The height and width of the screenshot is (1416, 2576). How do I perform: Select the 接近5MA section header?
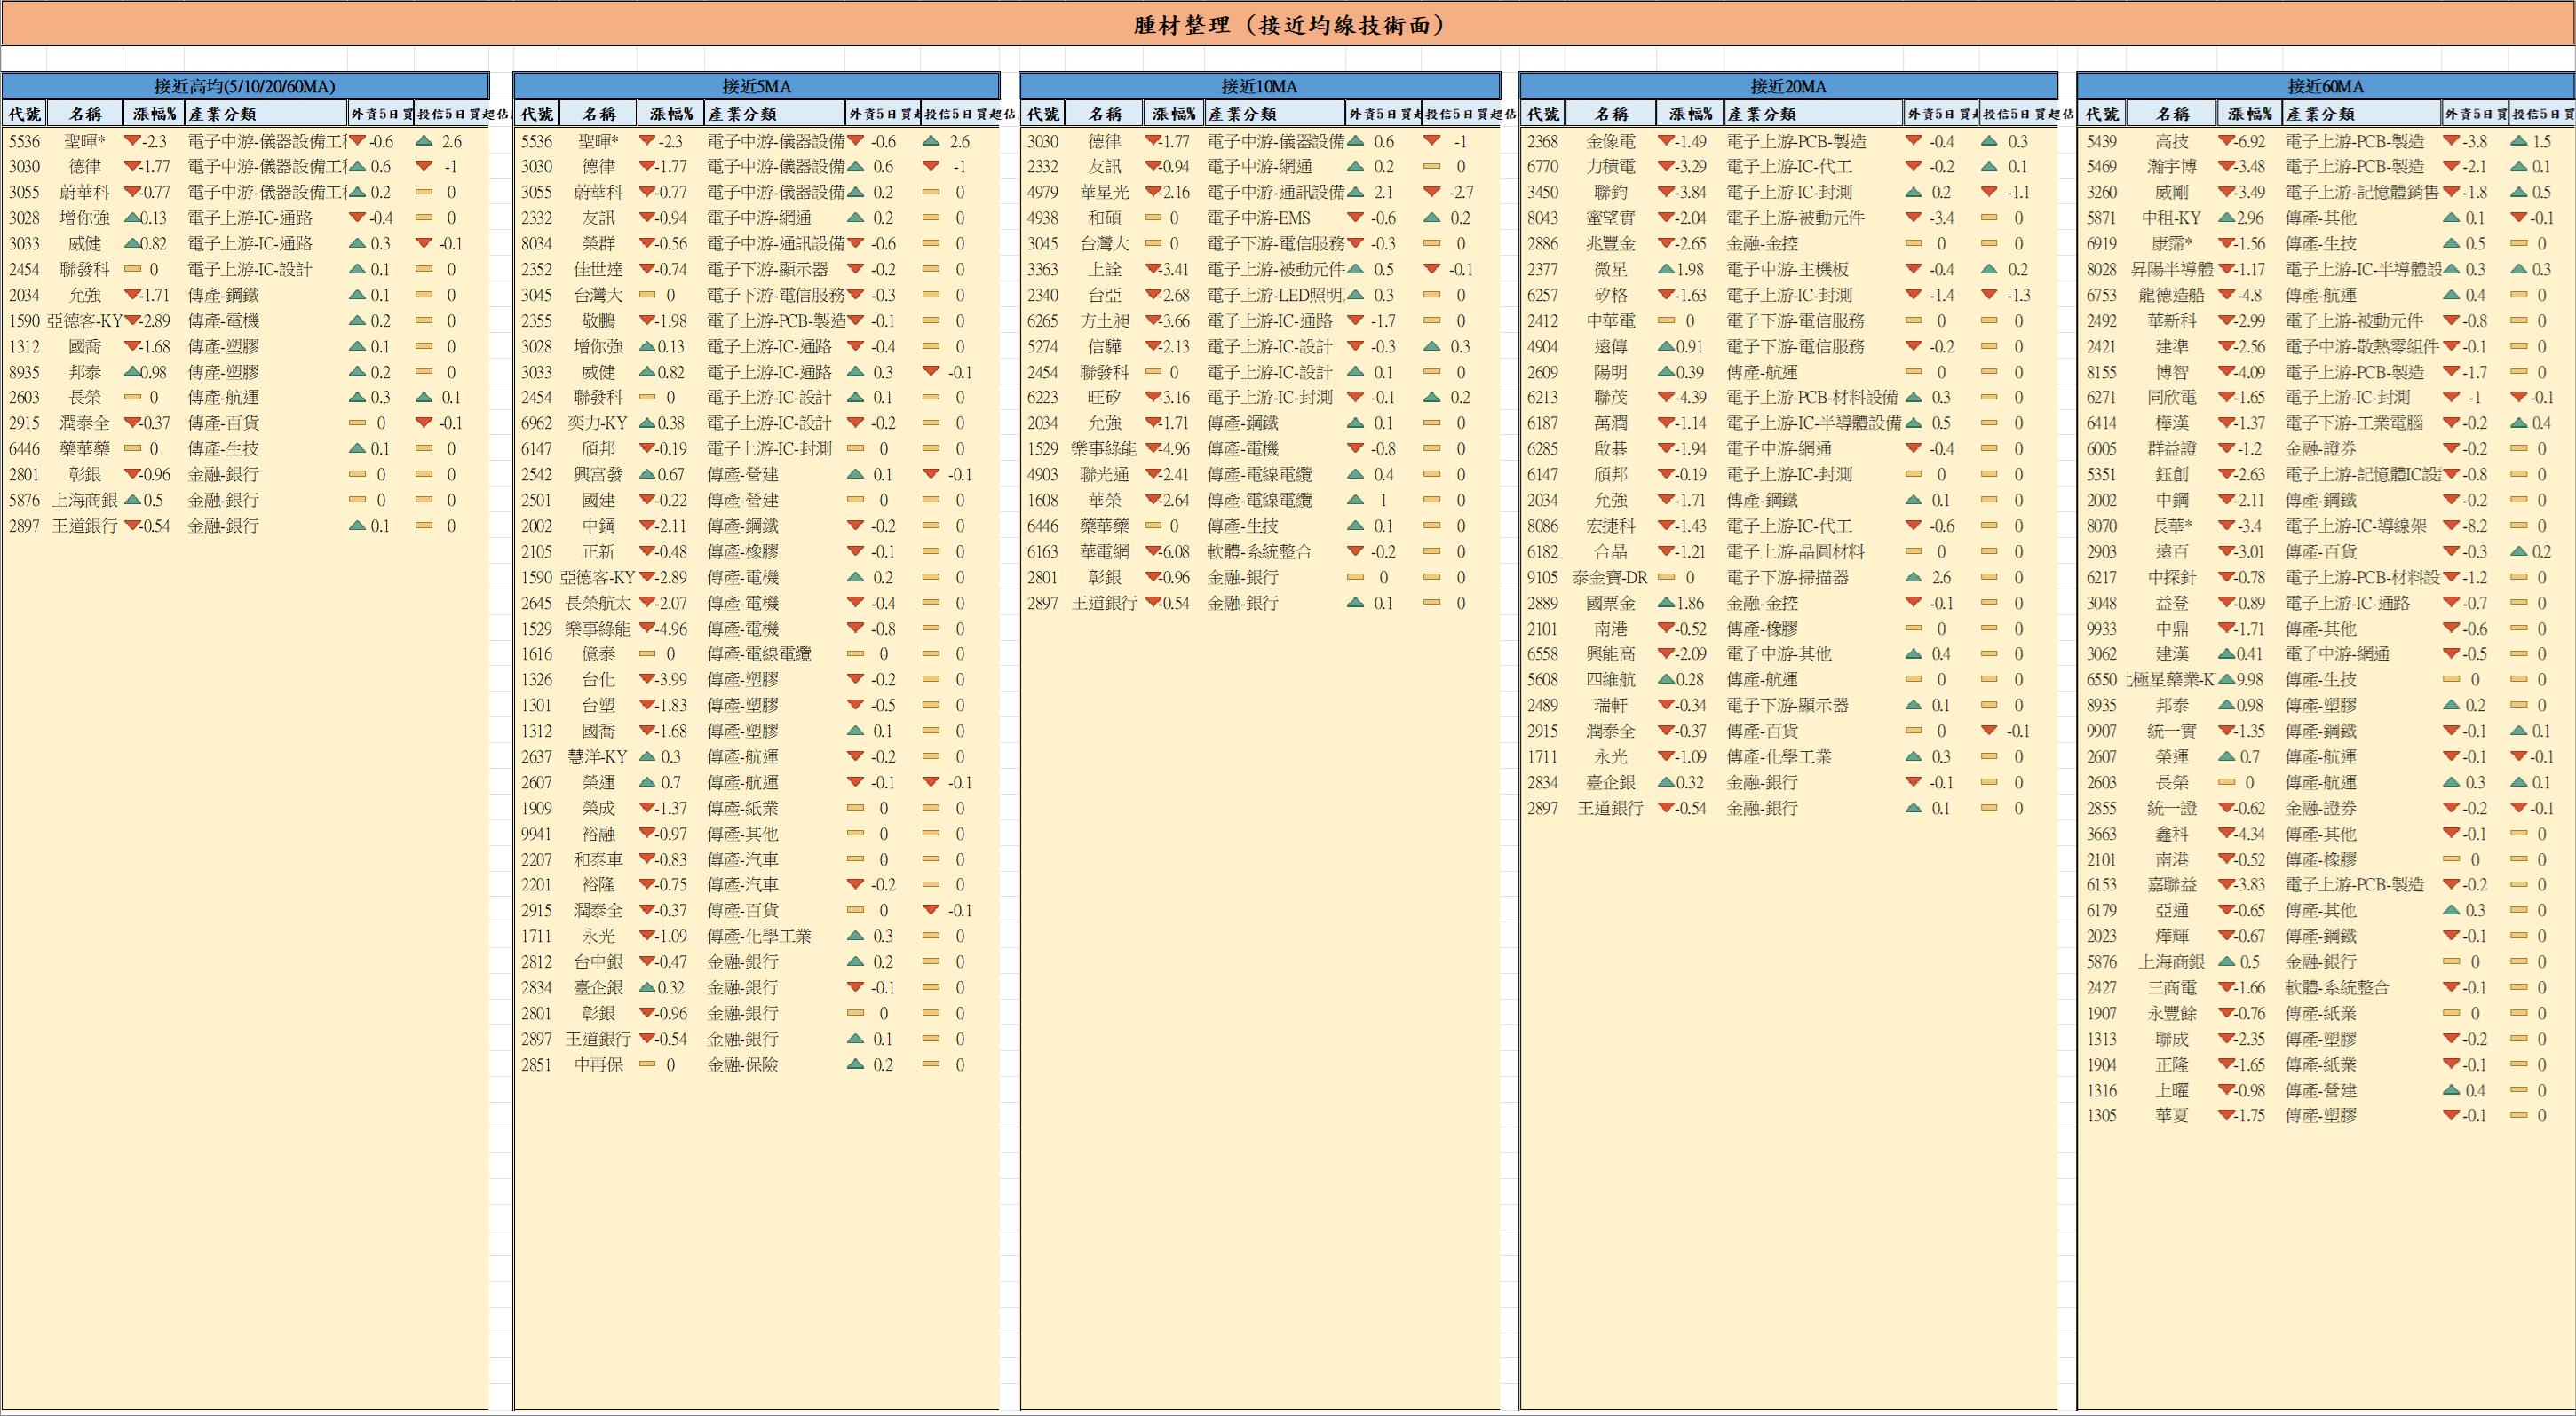(756, 86)
